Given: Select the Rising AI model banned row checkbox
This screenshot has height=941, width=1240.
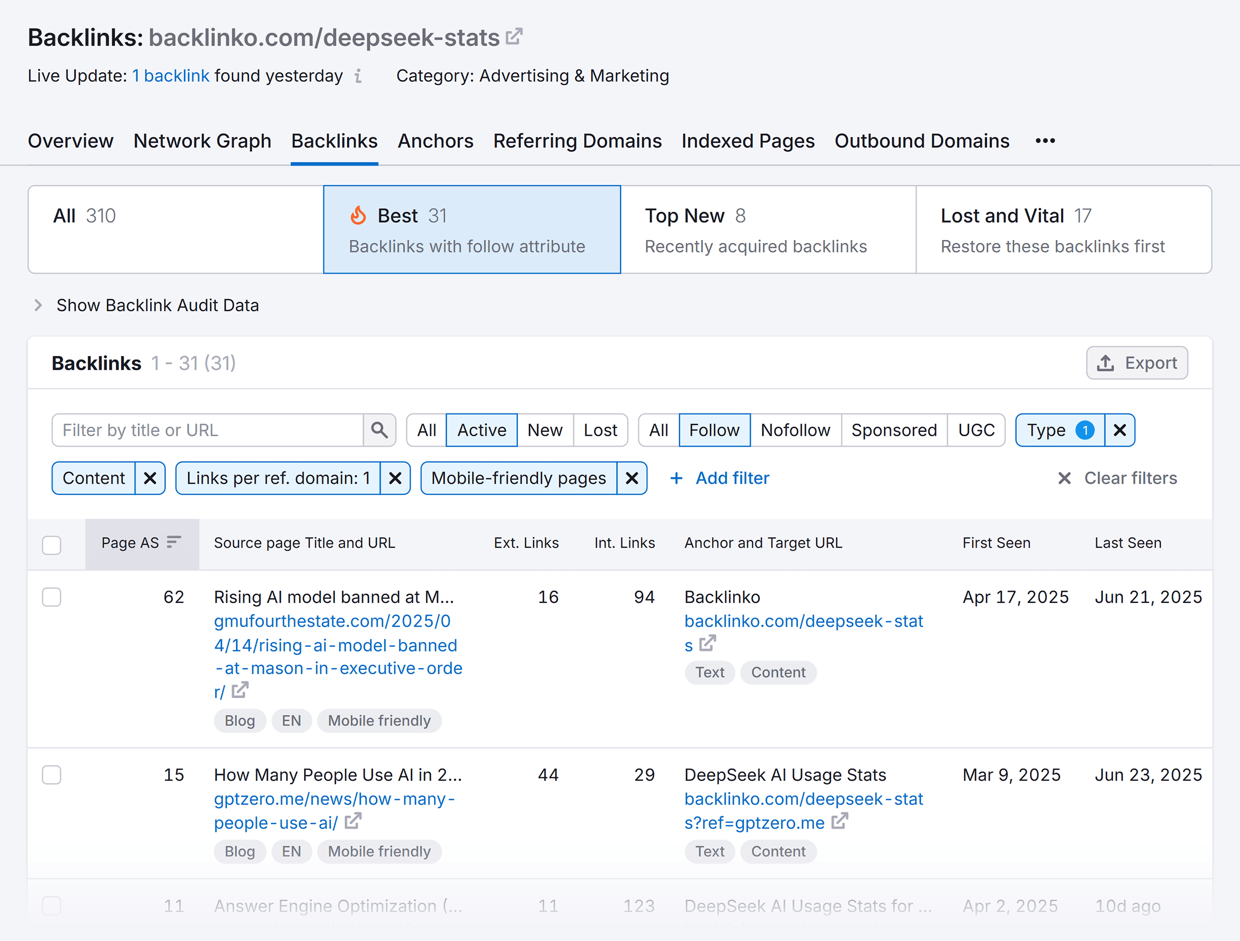Looking at the screenshot, I should tap(52, 597).
